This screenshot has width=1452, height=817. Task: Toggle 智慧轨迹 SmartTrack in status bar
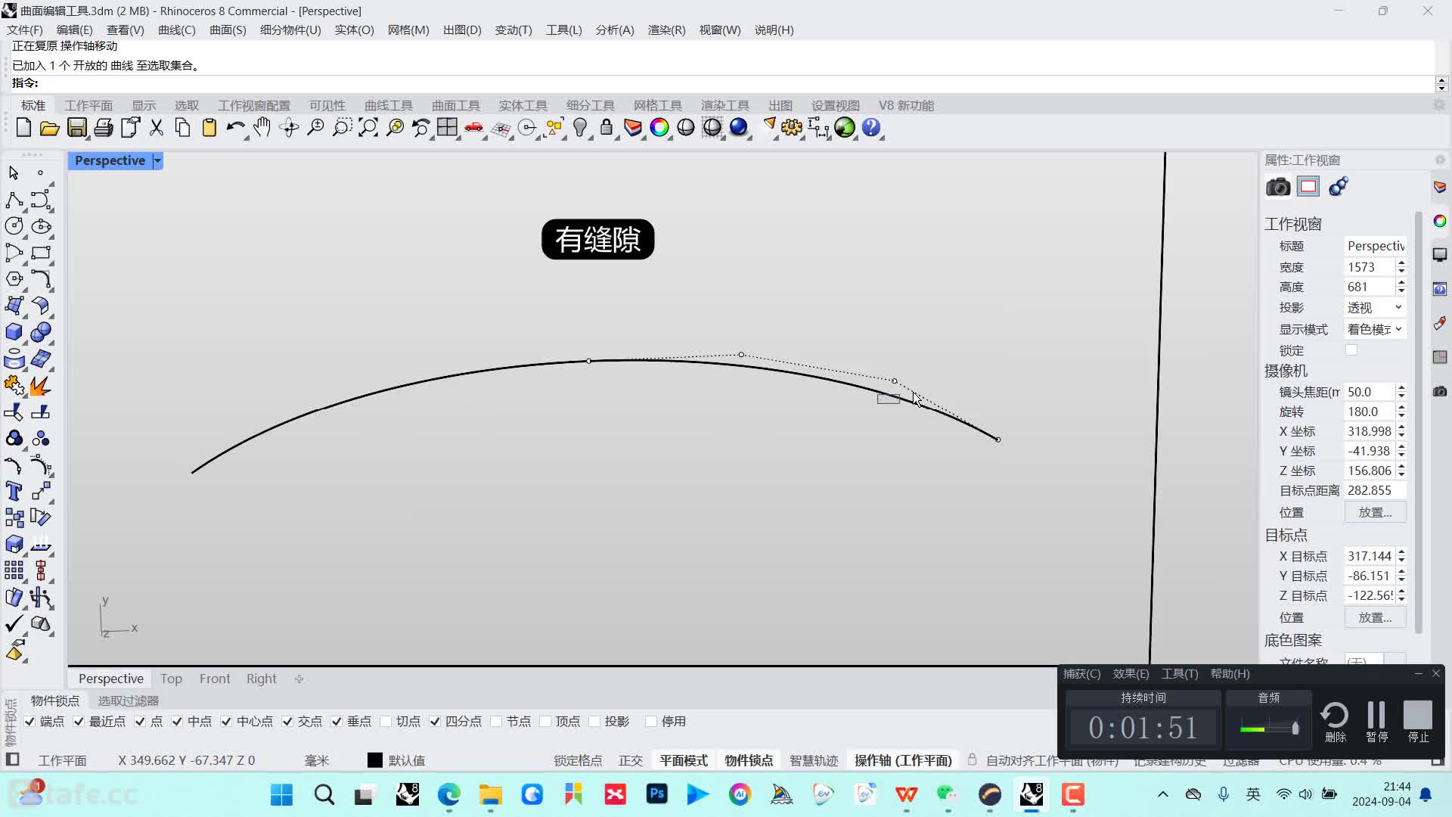(814, 760)
